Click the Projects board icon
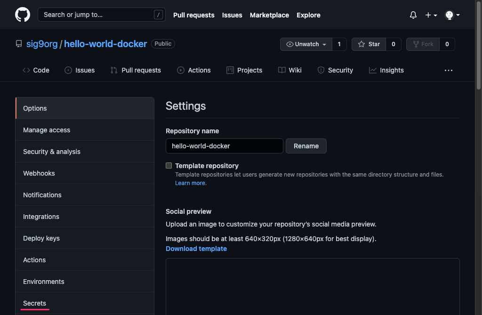The width and height of the screenshot is (482, 315). 230,70
